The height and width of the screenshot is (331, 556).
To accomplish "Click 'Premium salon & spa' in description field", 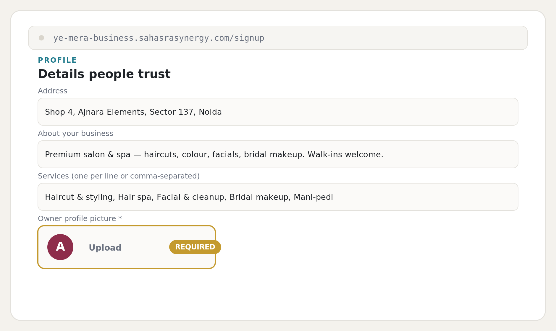I will click(x=88, y=155).
